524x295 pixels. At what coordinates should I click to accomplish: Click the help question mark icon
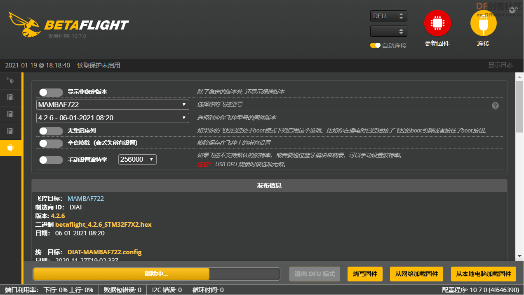(496, 106)
